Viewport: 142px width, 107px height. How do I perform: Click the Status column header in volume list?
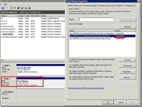(52, 16)
